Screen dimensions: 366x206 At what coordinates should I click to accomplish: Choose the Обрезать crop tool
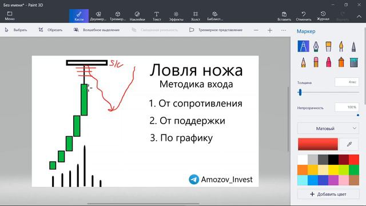[x=50, y=30]
